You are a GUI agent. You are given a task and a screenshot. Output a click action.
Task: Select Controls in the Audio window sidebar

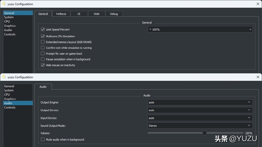click(10, 107)
